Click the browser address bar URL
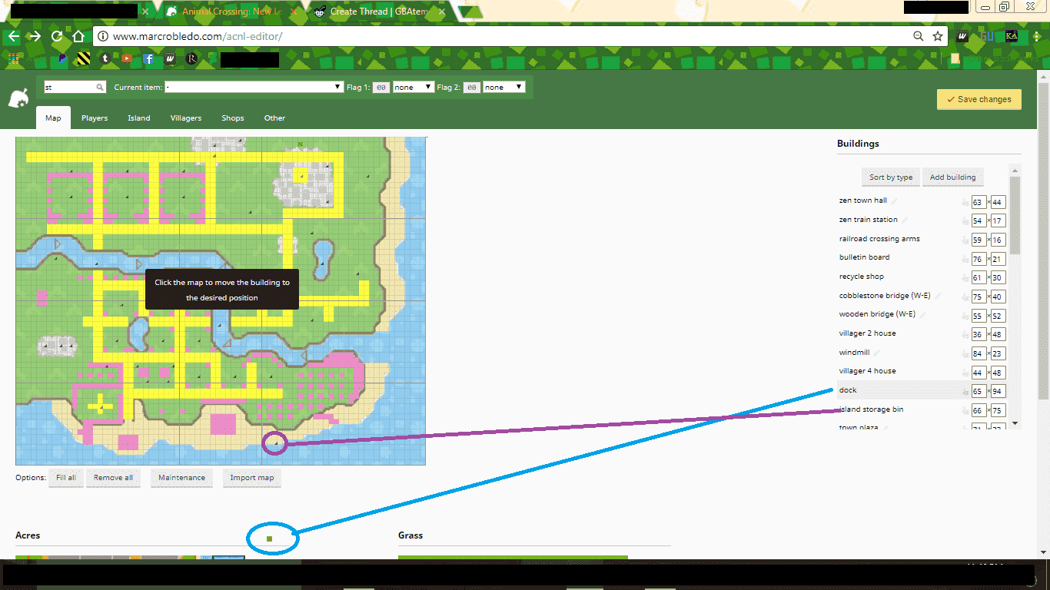Viewport: 1050px width, 590px height. click(198, 36)
